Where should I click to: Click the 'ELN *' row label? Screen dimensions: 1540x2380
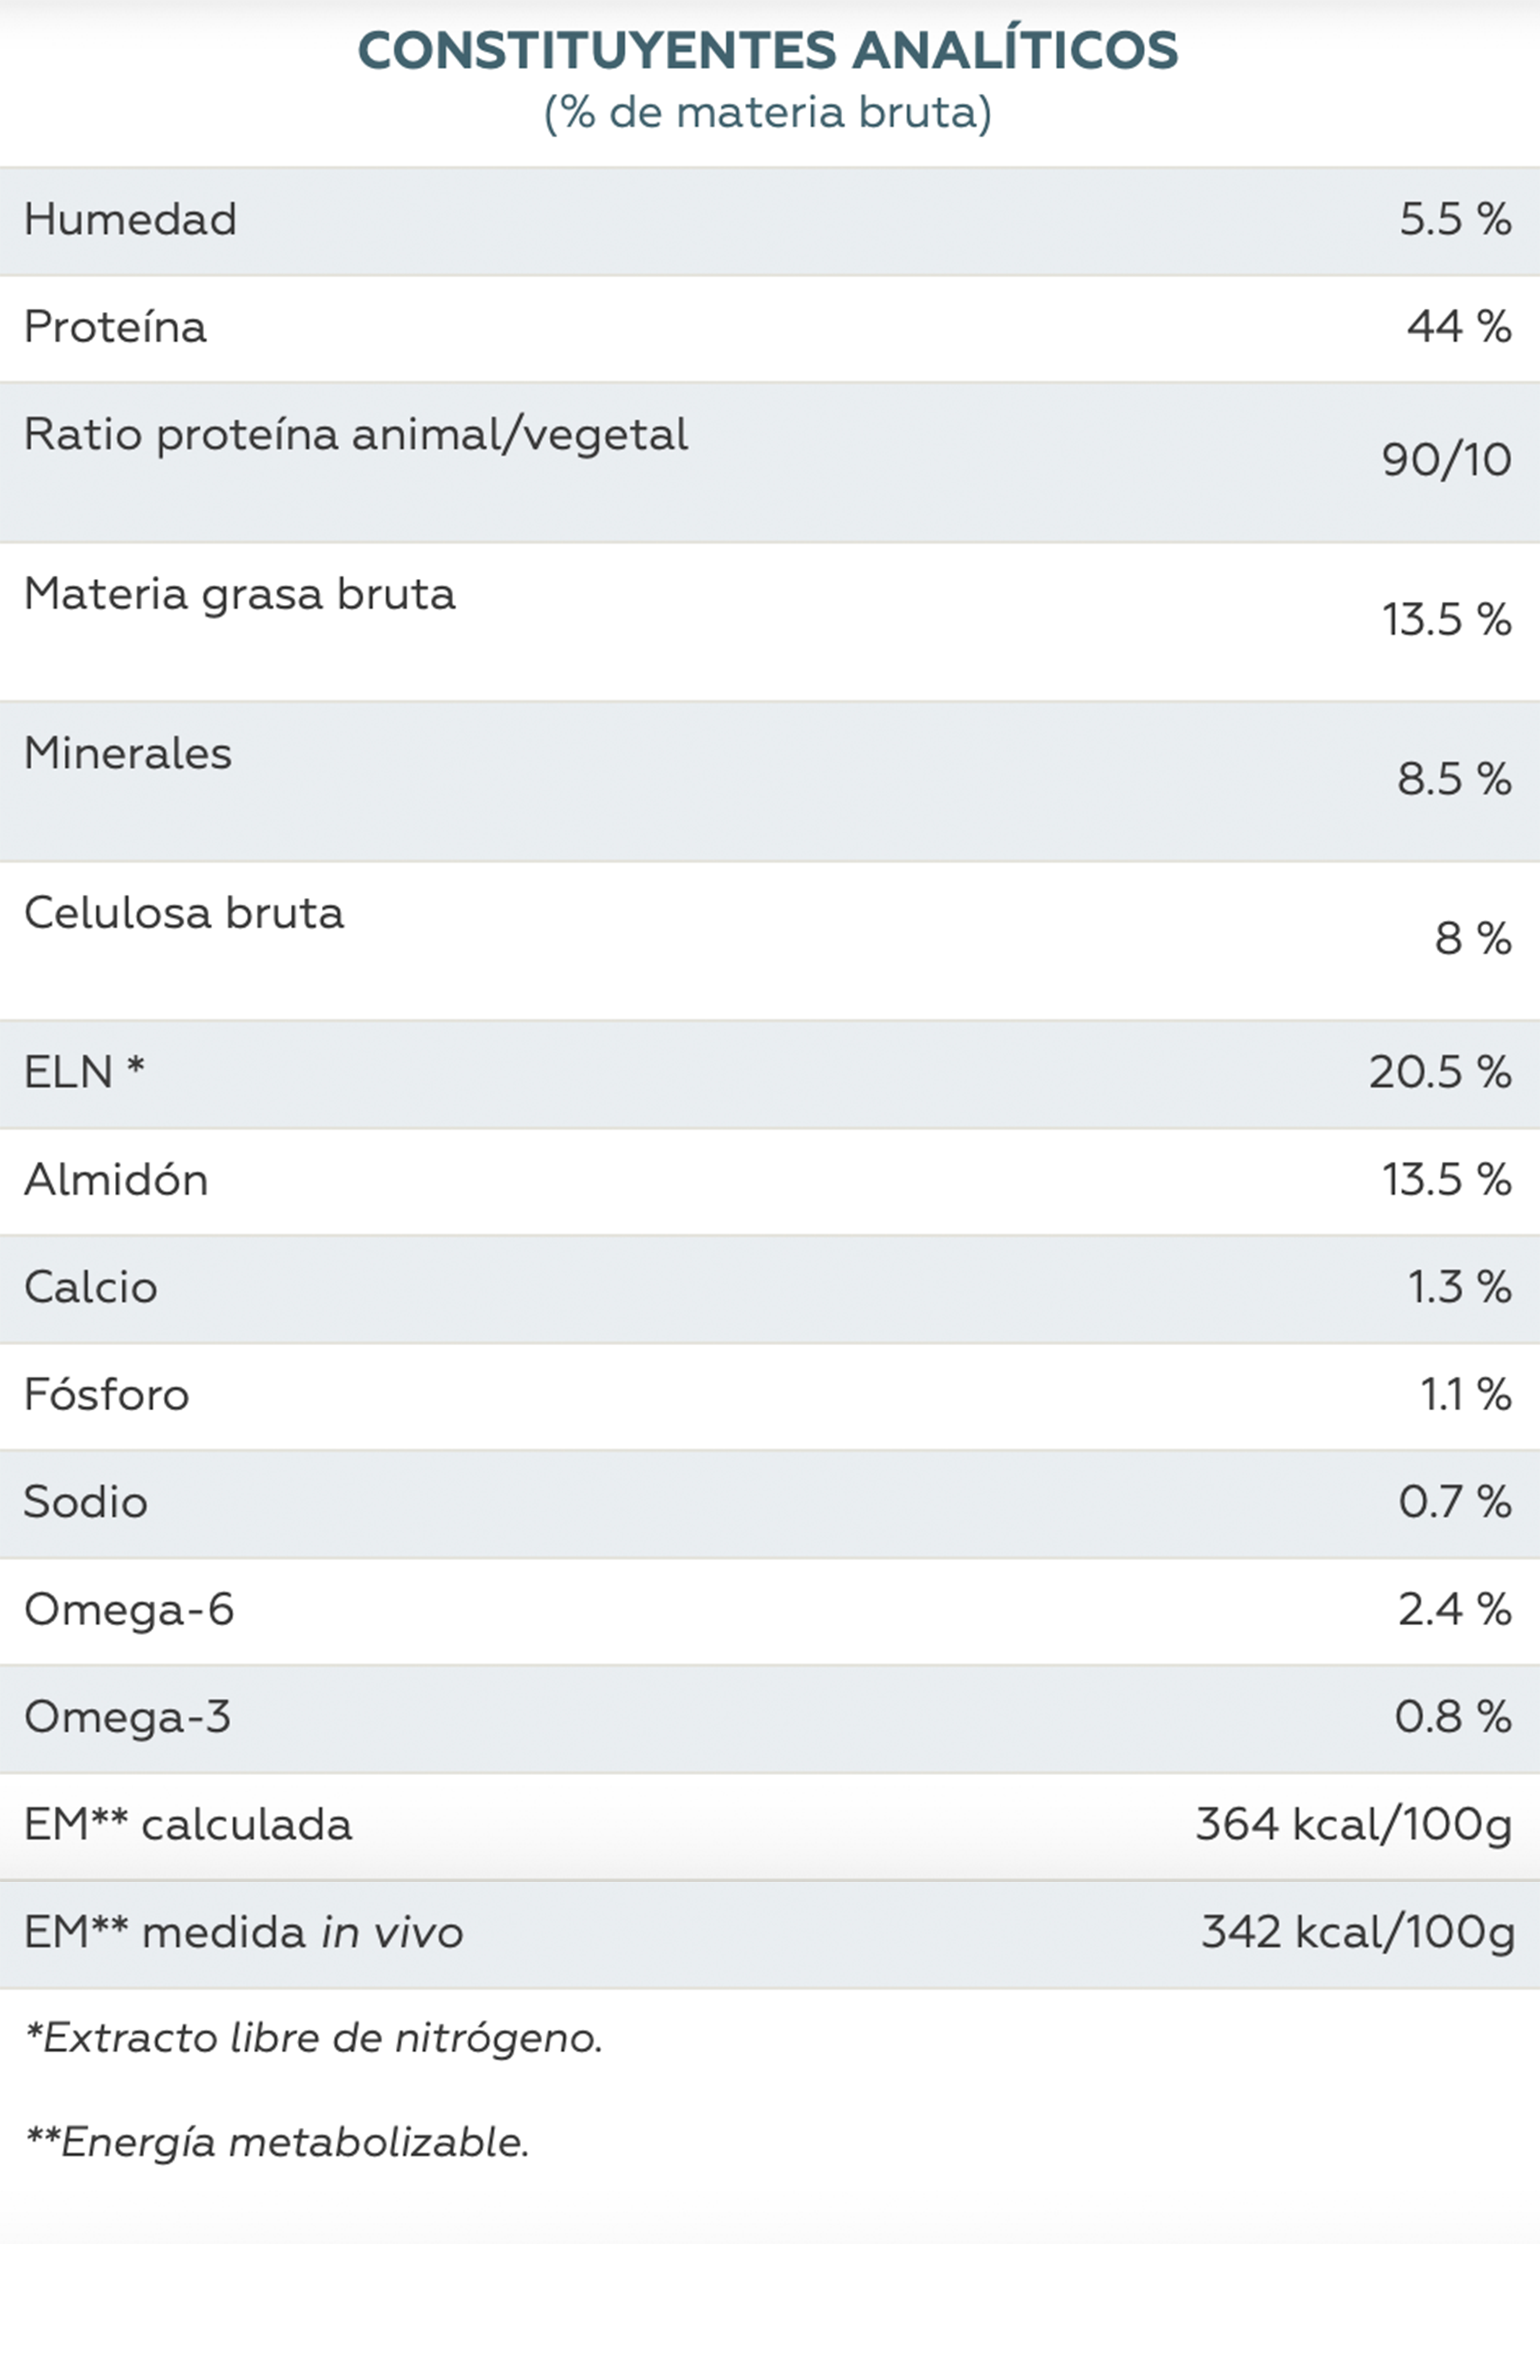84,1072
